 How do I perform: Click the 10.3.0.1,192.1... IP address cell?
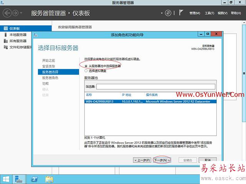tap(132, 101)
